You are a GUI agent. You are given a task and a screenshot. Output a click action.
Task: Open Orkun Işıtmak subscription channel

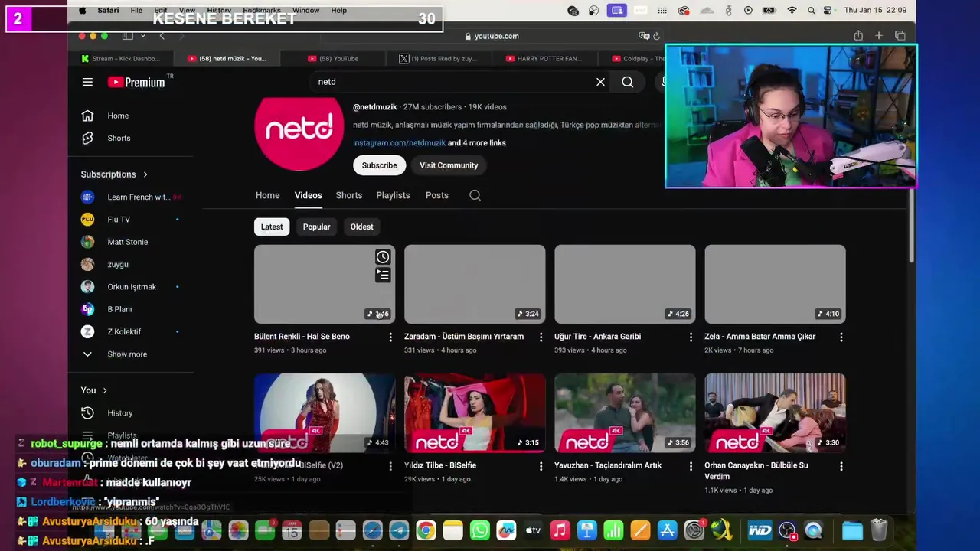click(131, 287)
